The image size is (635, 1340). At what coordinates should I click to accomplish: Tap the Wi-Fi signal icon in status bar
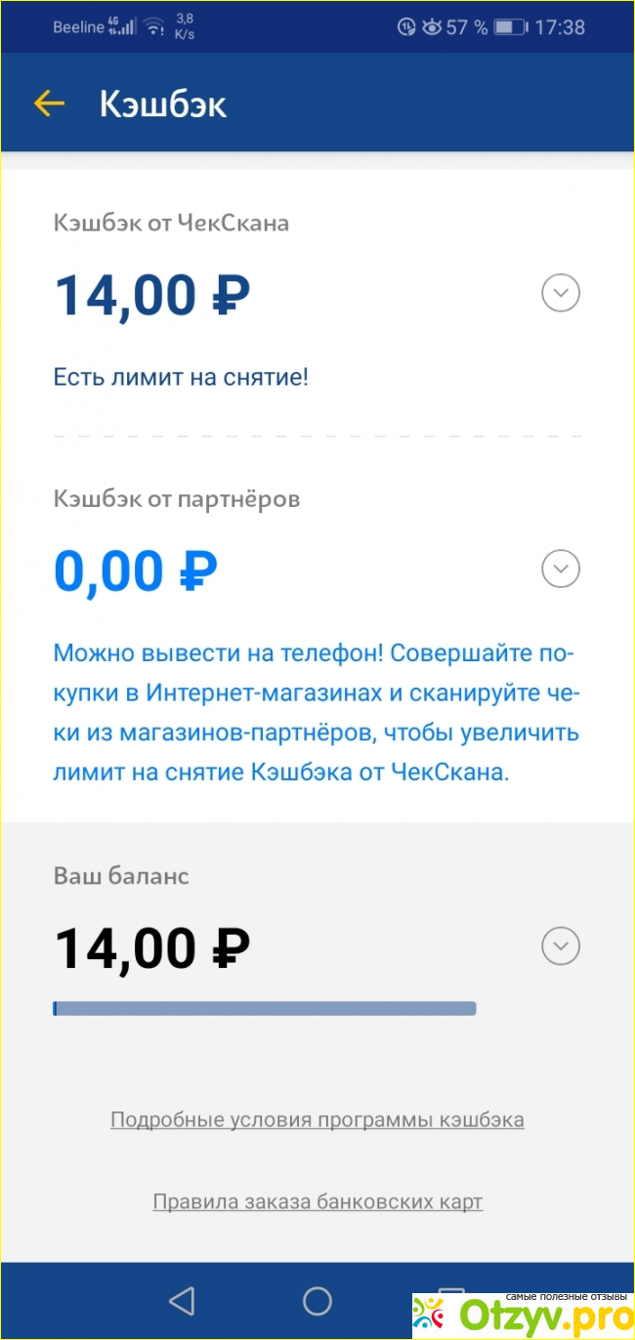(x=153, y=27)
